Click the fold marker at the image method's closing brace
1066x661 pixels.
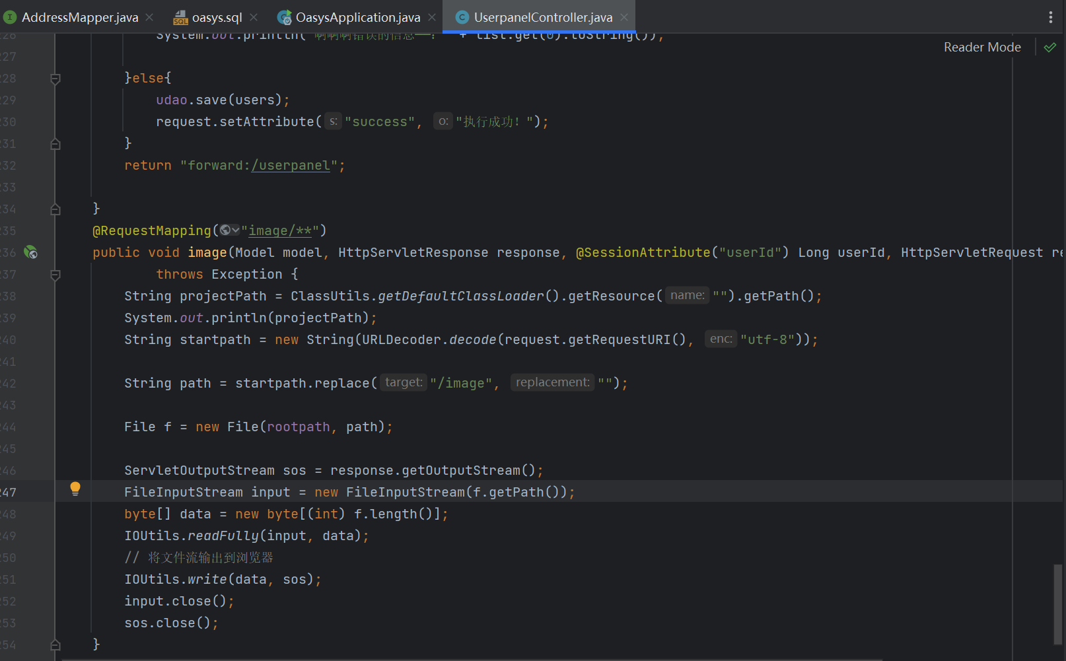(x=55, y=644)
